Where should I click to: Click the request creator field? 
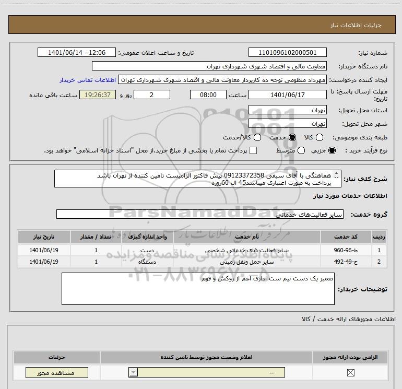click(x=222, y=80)
